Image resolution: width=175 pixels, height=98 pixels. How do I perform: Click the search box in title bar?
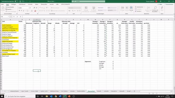click(88, 1)
